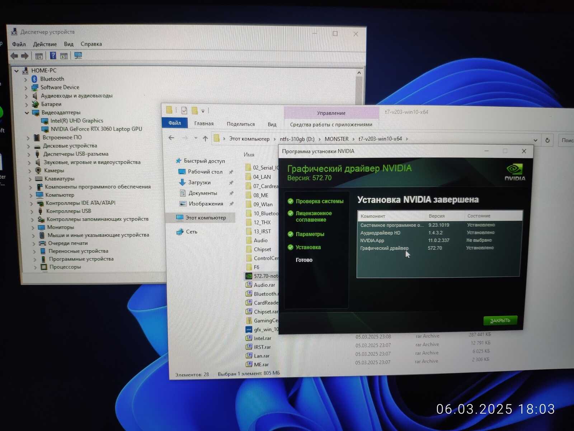
Task: Click the NVIDIA GeForce RTX 3060 adapter icon
Action: [45, 129]
